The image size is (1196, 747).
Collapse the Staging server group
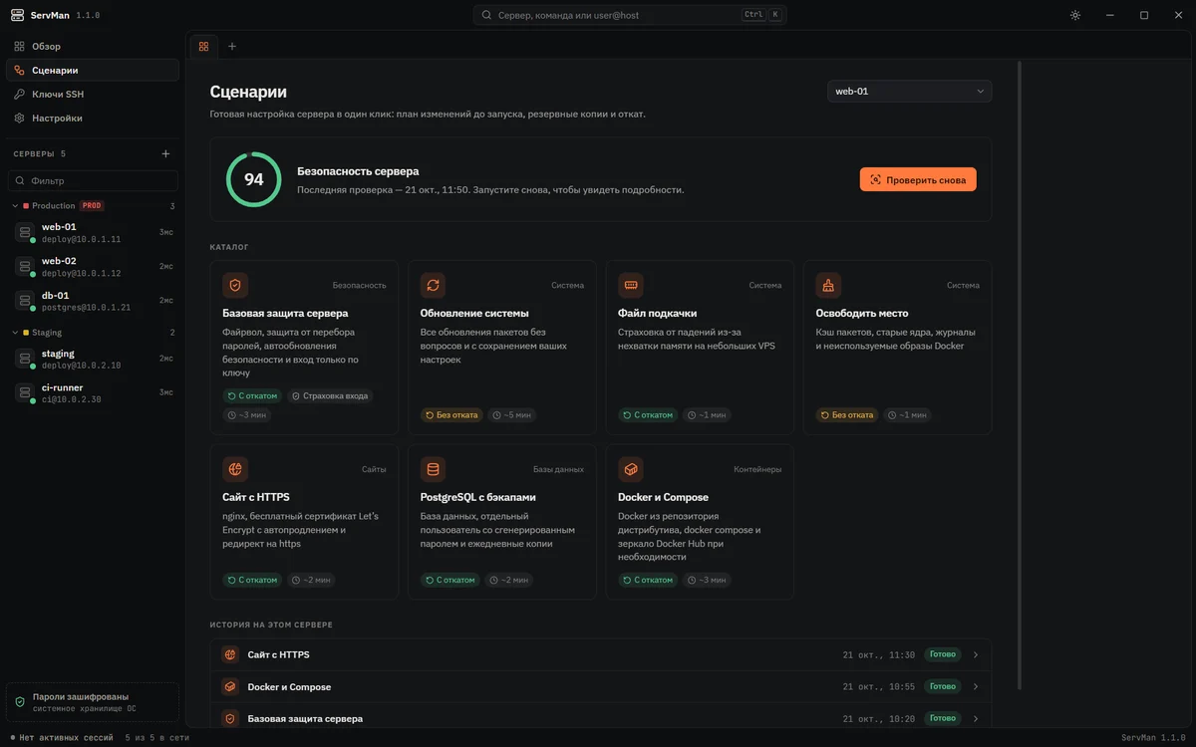(15, 333)
